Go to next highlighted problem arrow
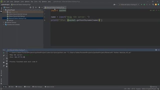The image size is (160, 90). (x=159, y=10)
